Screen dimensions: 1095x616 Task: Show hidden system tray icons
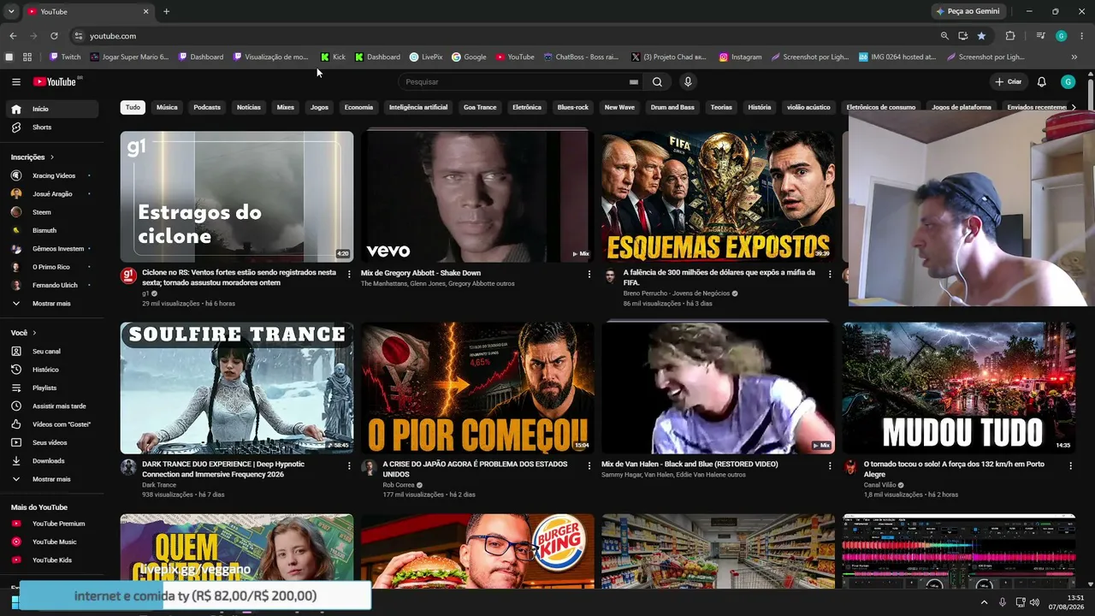point(983,603)
